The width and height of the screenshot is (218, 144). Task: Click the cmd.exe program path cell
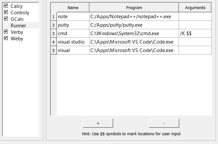[x=134, y=33]
